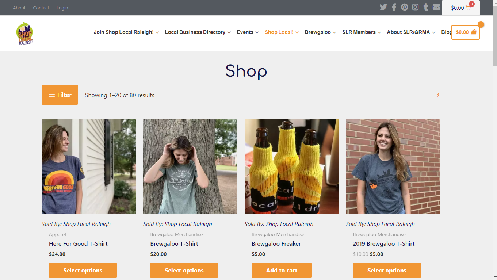Open Join Shop Local Raleigh! menu
Screen dimensions: 497x280
tap(126, 32)
